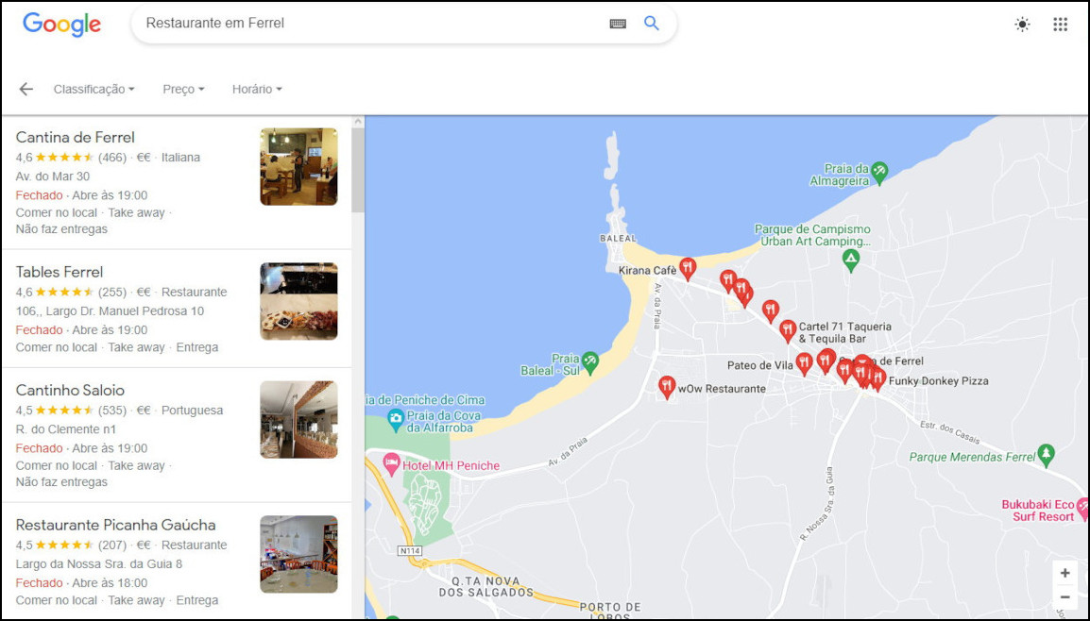Open Tables Ferrel listing

(177, 309)
